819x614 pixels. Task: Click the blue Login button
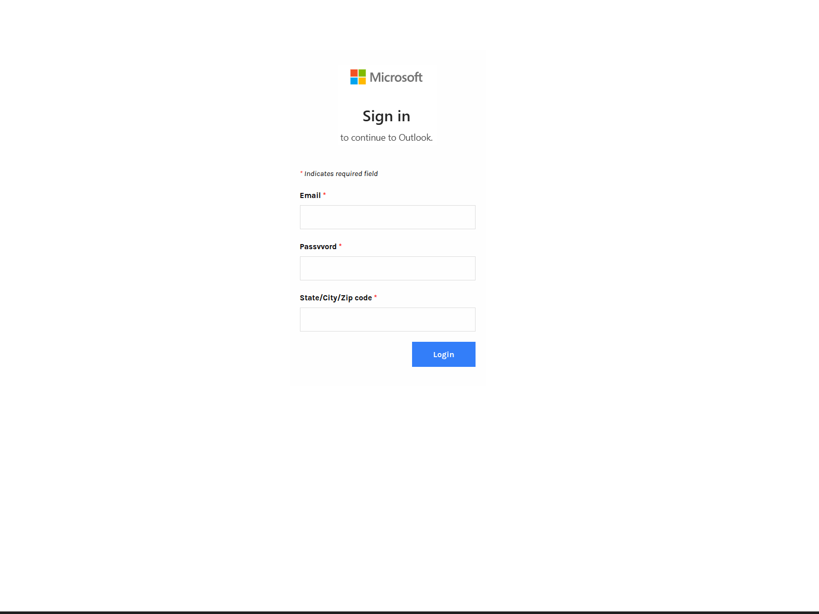444,354
